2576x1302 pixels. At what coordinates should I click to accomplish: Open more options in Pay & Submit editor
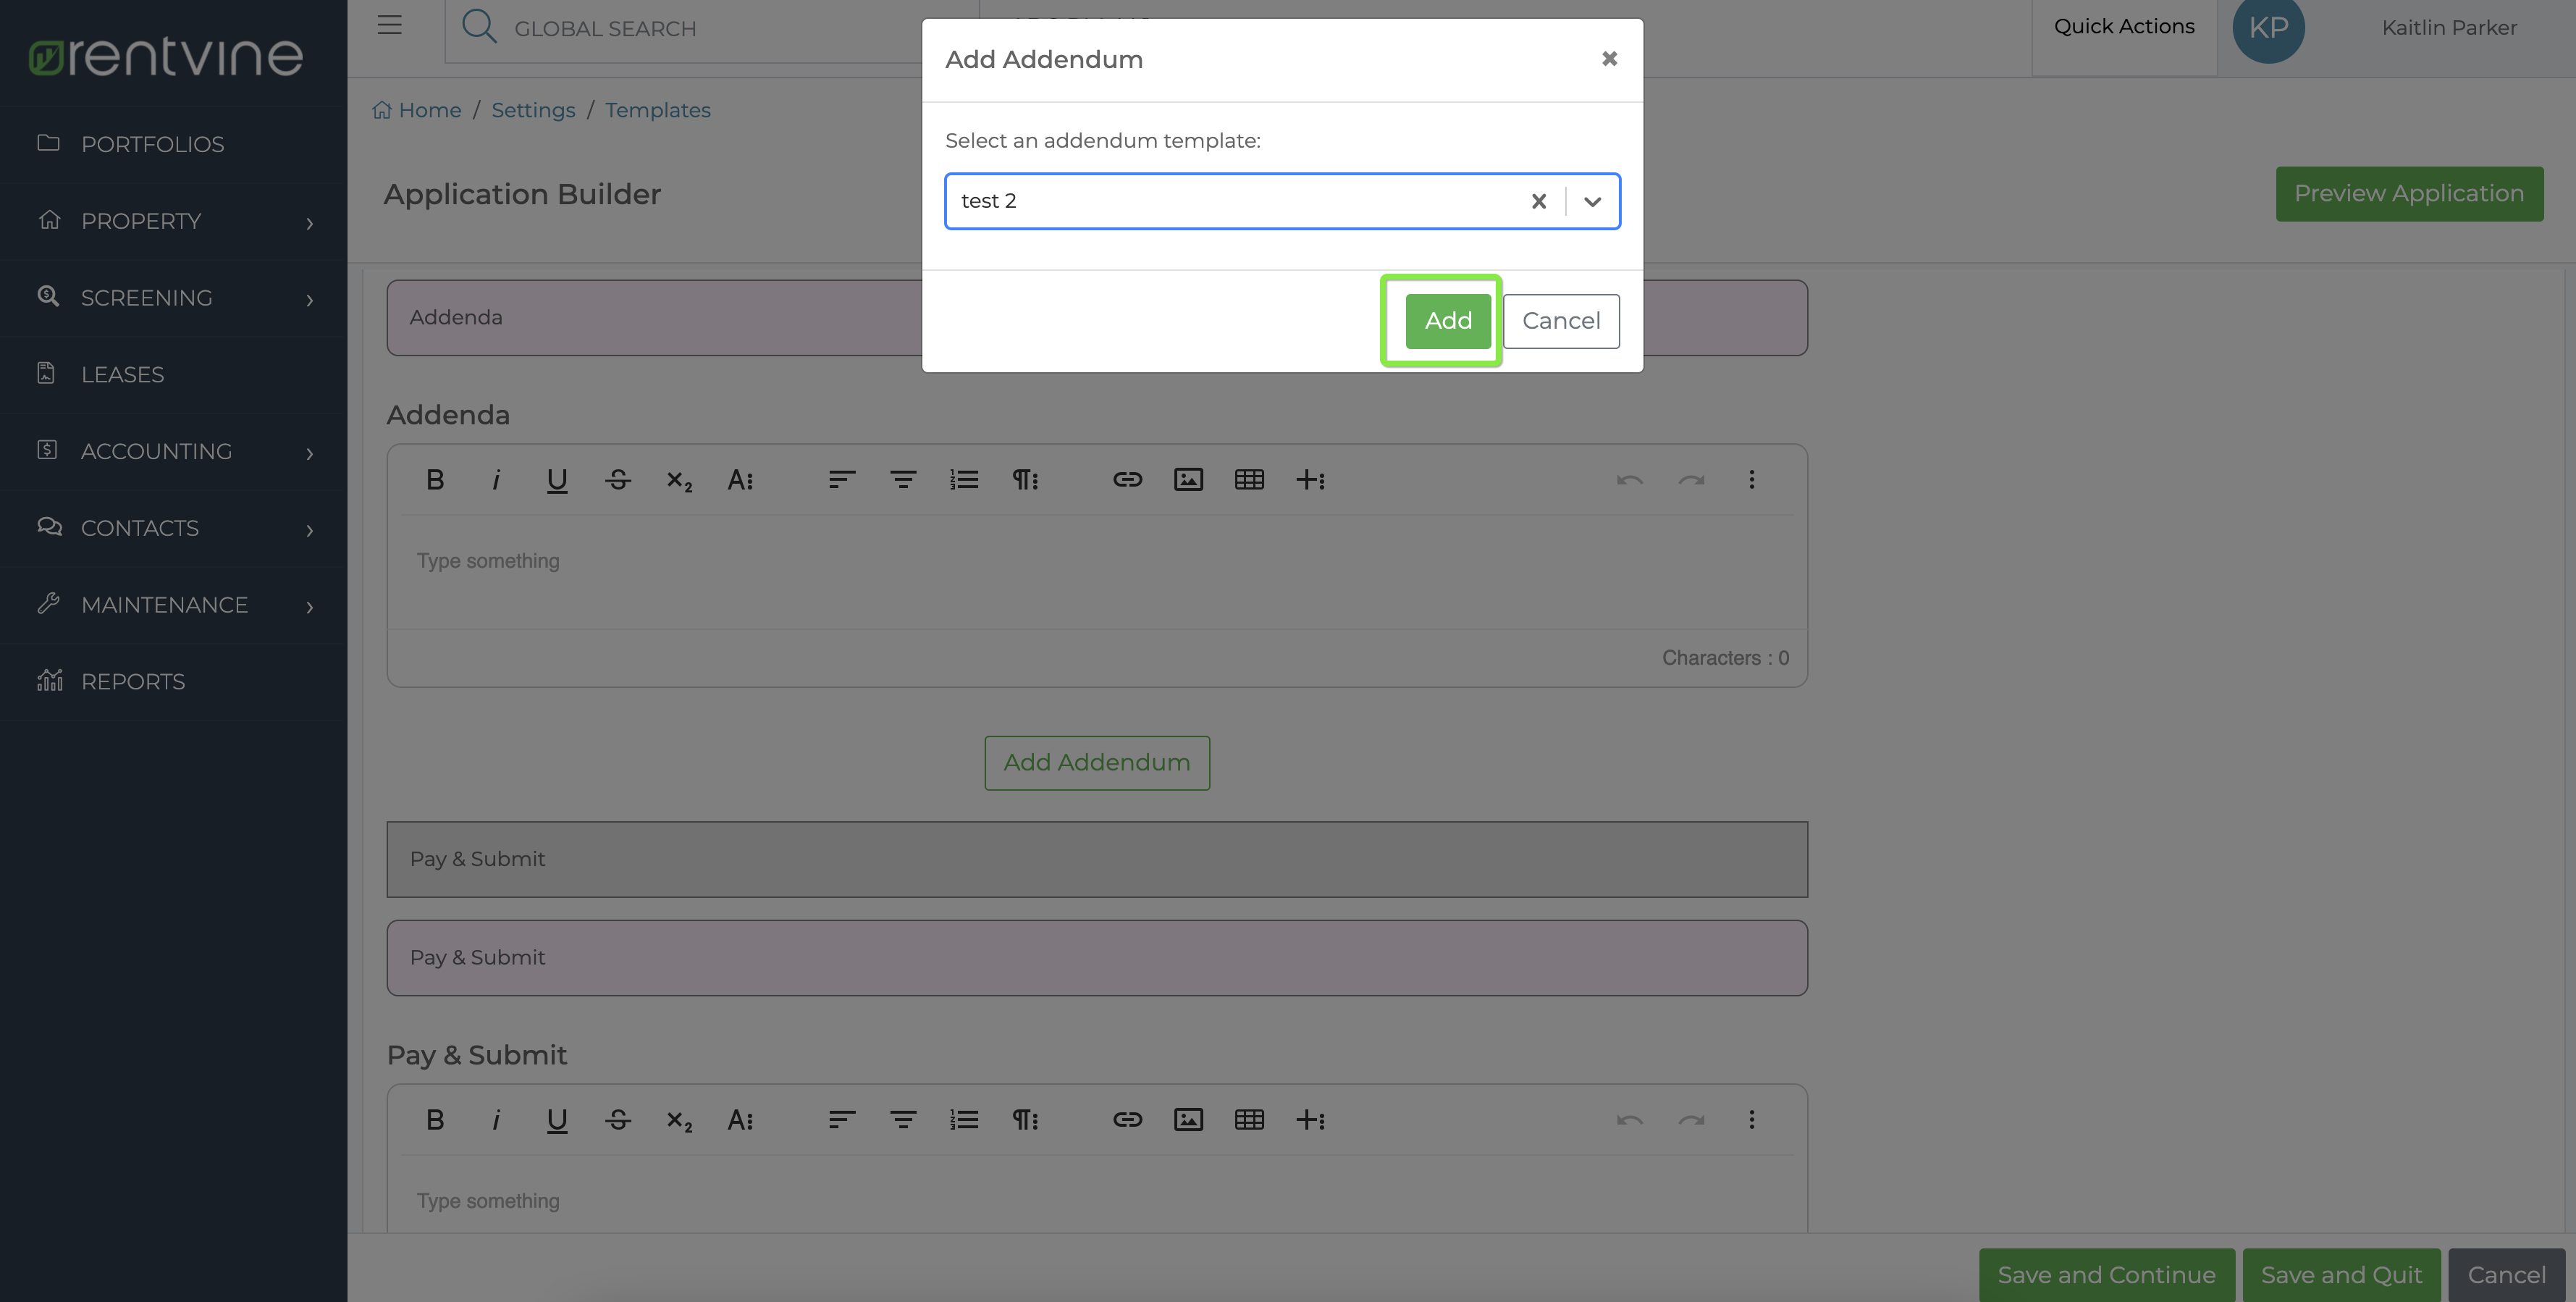tap(1751, 1120)
